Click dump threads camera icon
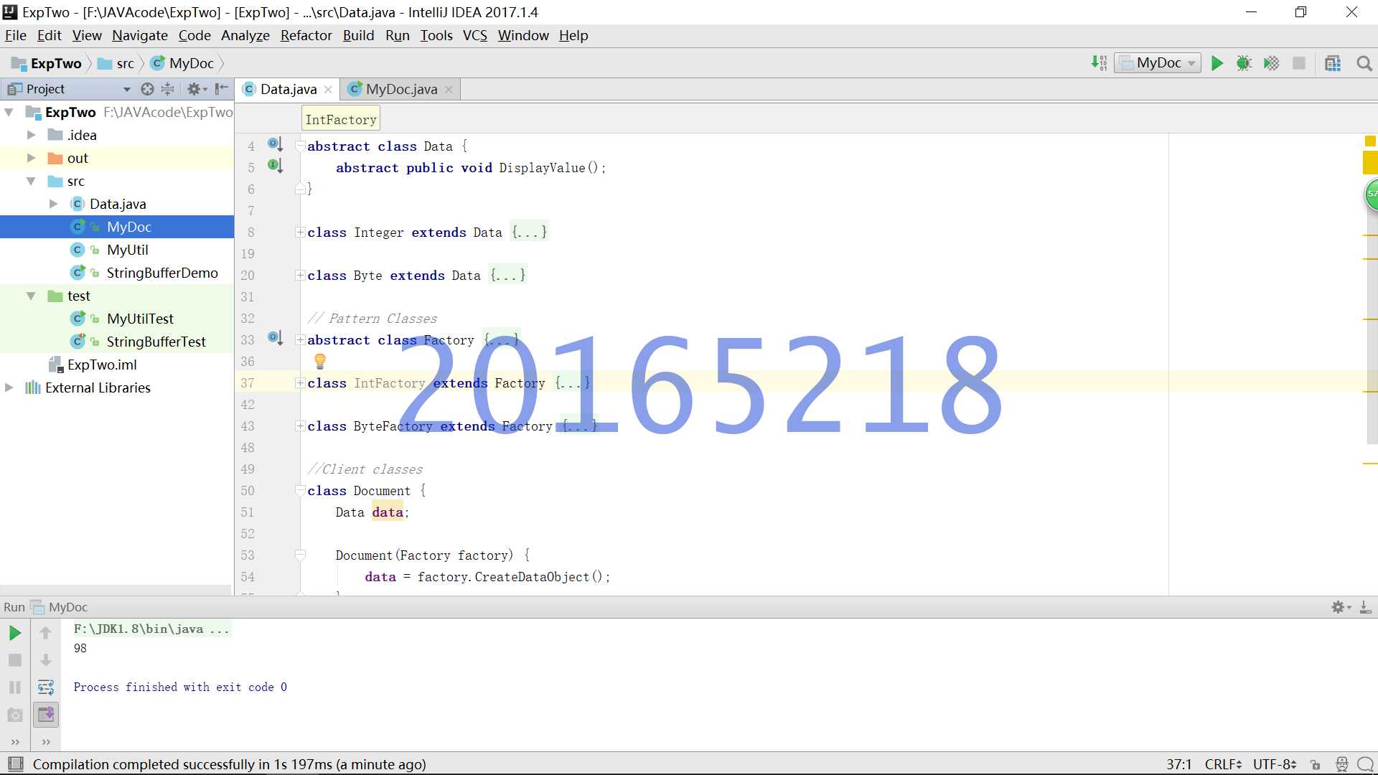Image resolution: width=1378 pixels, height=775 pixels. pyautogui.click(x=14, y=715)
